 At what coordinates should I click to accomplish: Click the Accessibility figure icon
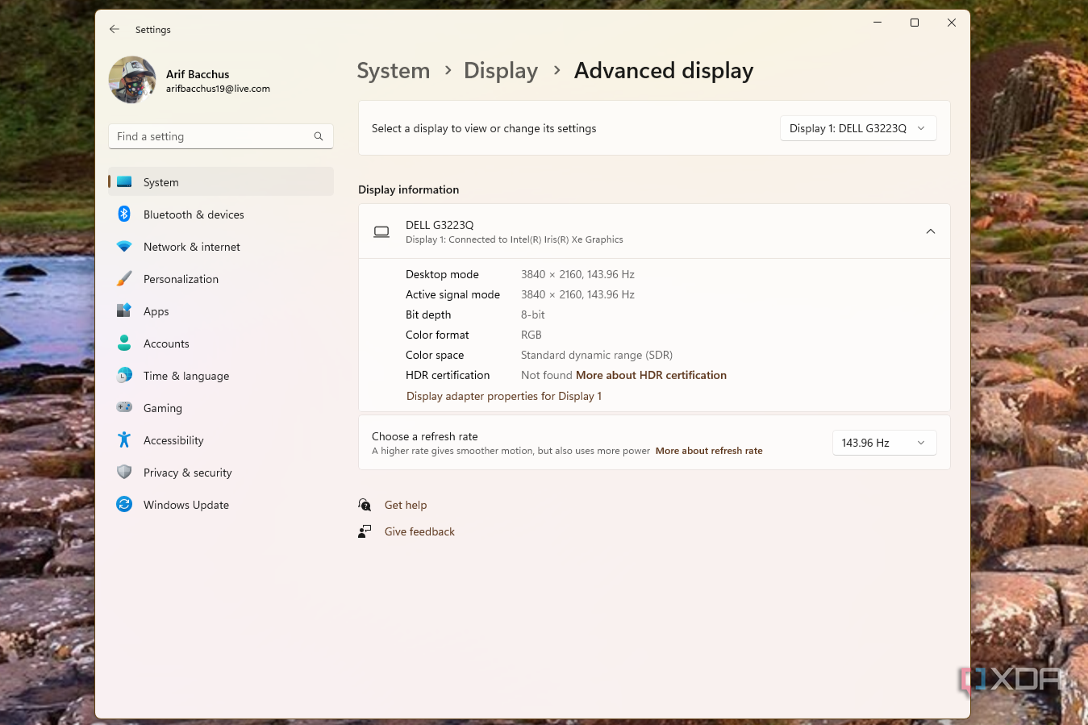tap(123, 440)
